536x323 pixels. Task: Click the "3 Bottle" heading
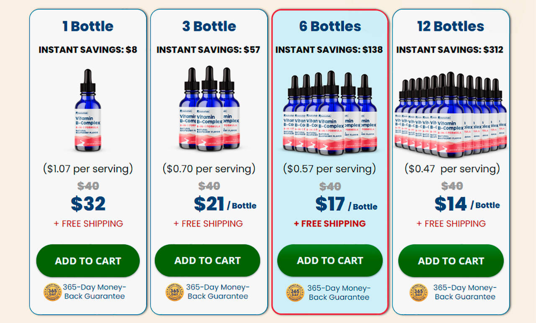209,26
